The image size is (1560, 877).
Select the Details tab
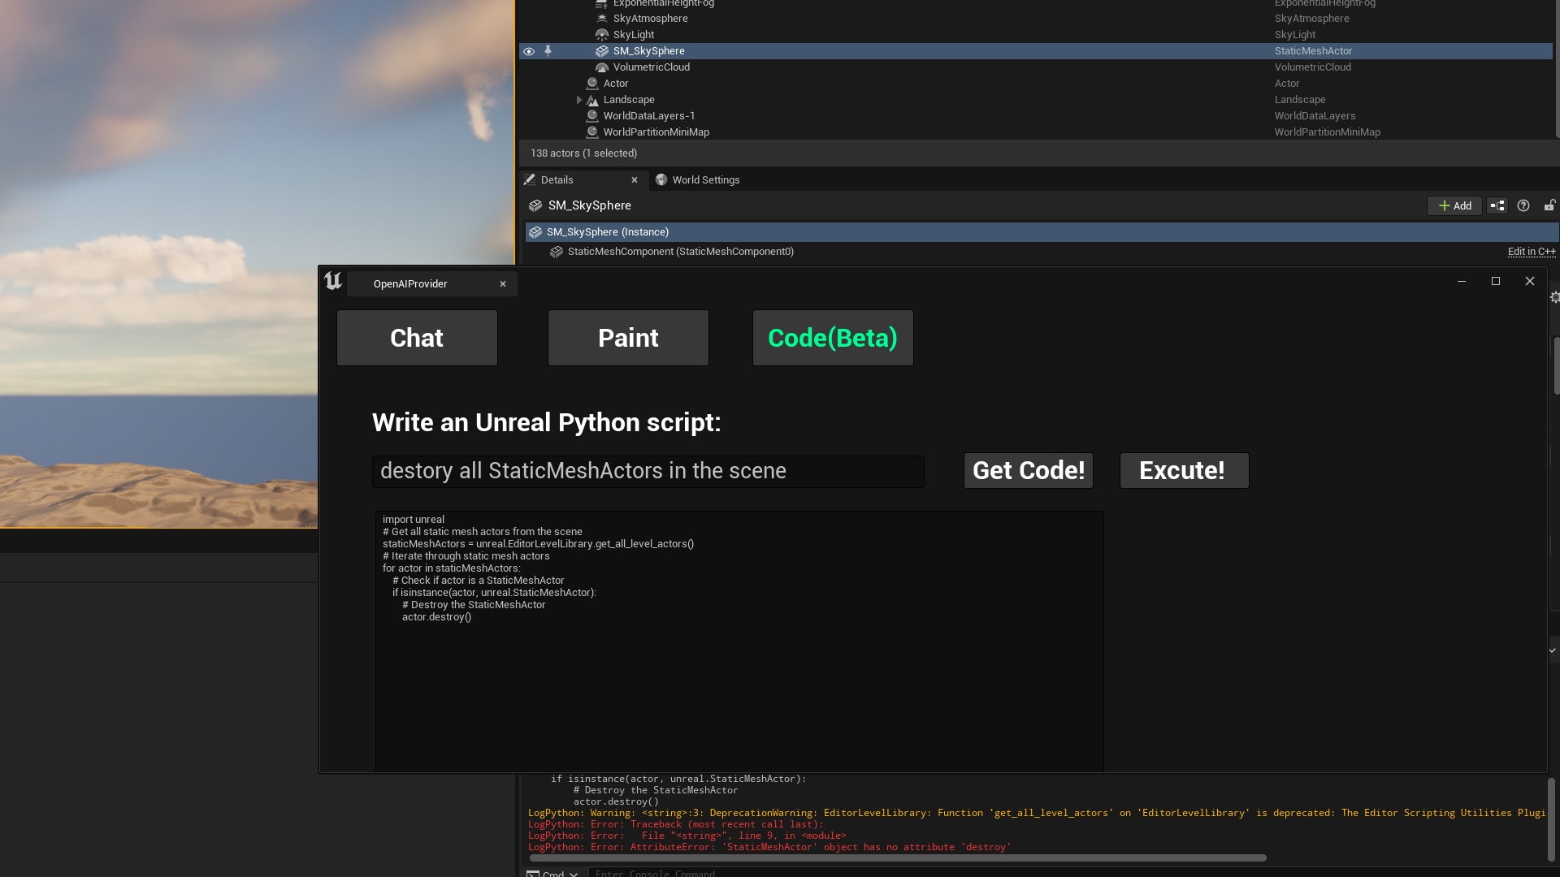[x=557, y=180]
